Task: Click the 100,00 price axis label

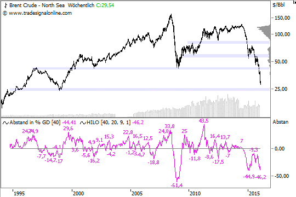Action: click(282, 34)
